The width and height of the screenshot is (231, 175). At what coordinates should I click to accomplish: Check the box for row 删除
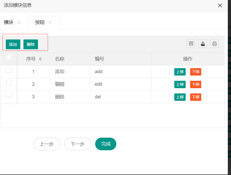point(9,95)
